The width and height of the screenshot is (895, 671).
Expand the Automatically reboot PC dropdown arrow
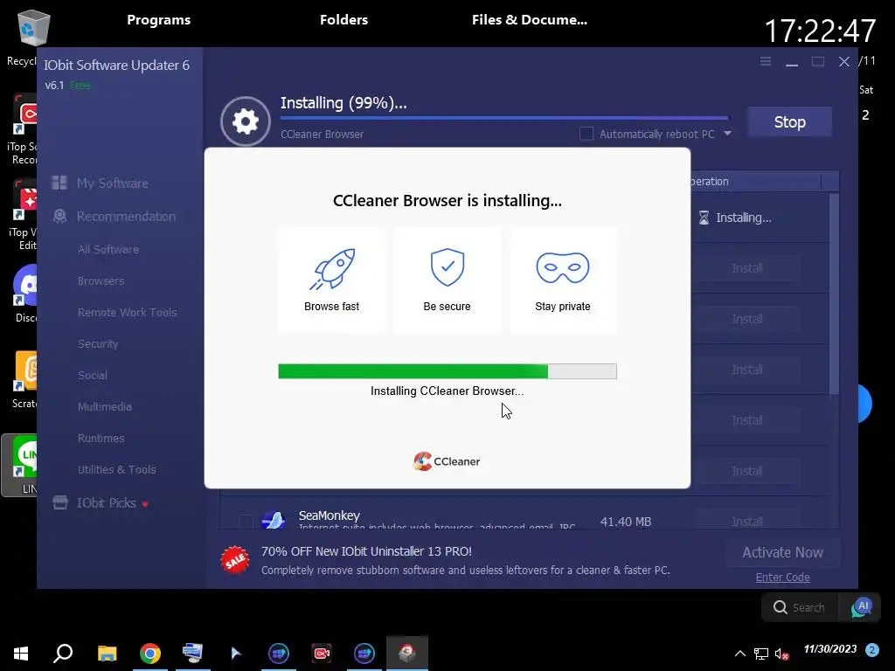tap(727, 134)
